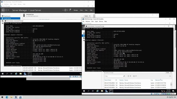The image size is (177, 99).
Task: Open the Input menu of the WIN1 VirtualBox window
Action: (15, 4)
